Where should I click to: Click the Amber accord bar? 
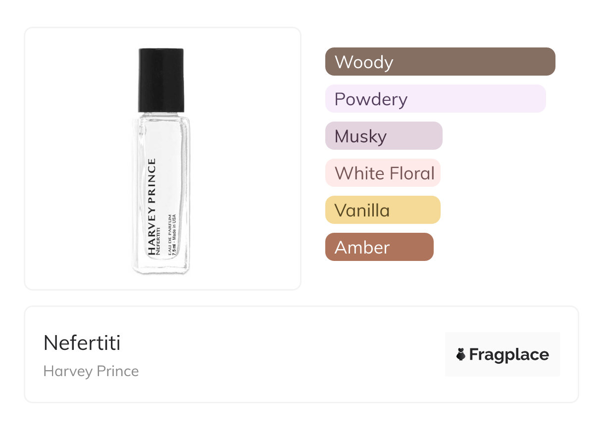click(379, 247)
